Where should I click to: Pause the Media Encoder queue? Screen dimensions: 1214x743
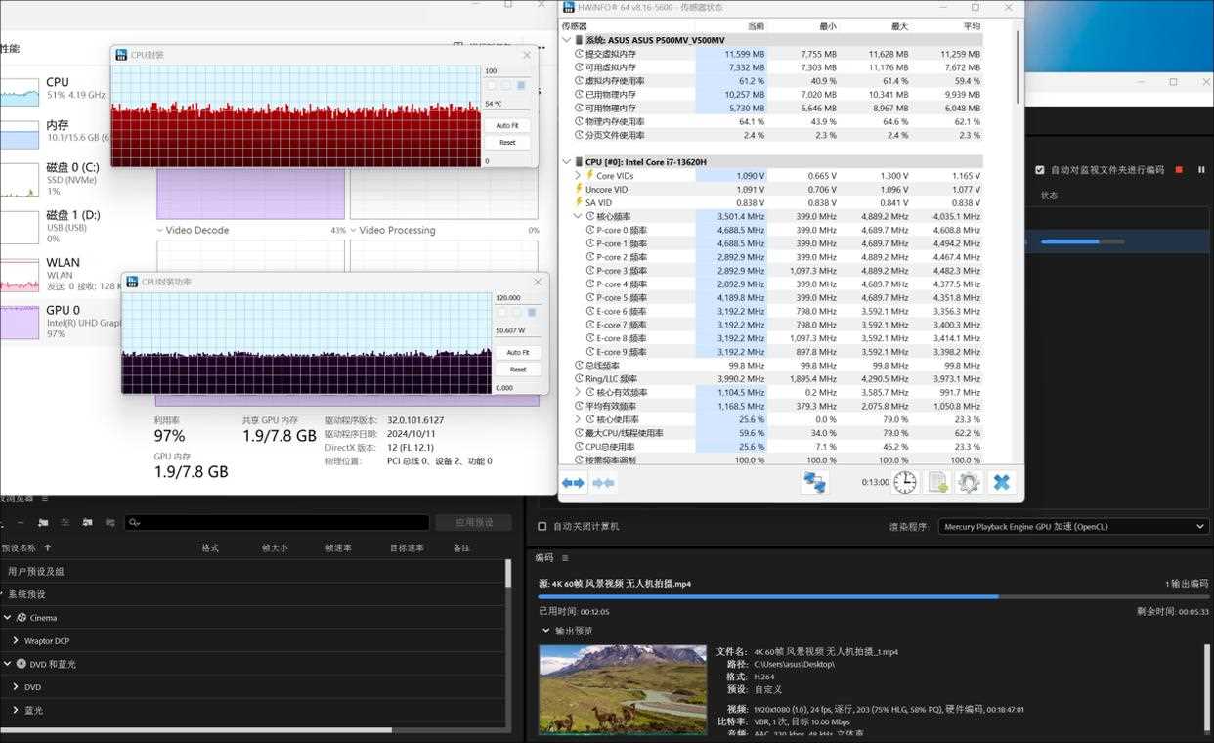click(x=1201, y=170)
